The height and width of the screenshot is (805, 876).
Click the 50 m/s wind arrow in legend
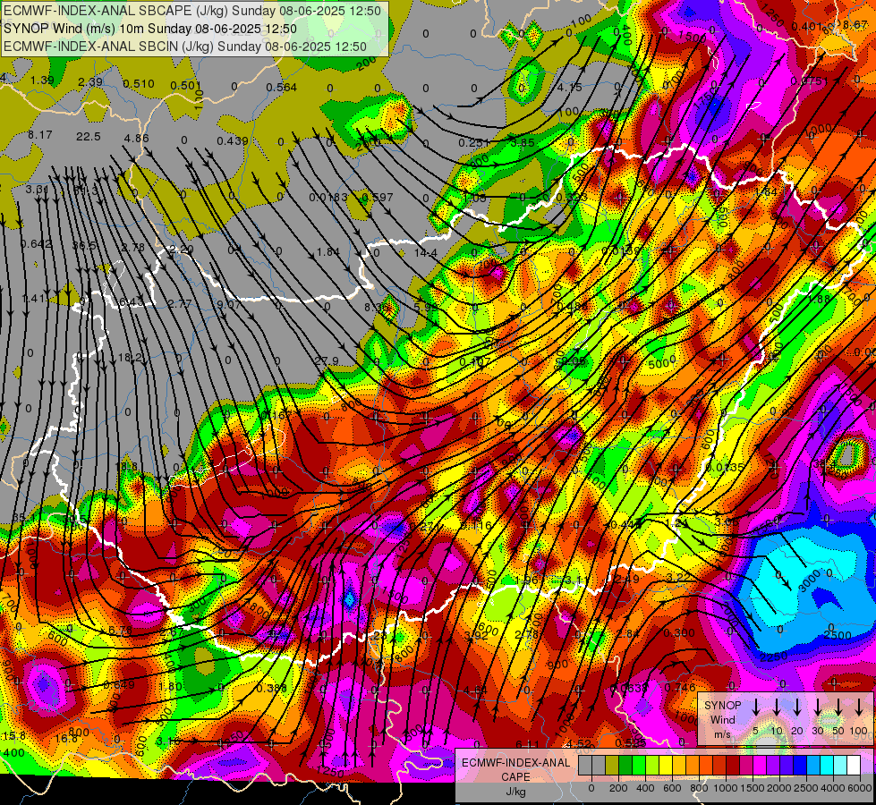click(838, 708)
